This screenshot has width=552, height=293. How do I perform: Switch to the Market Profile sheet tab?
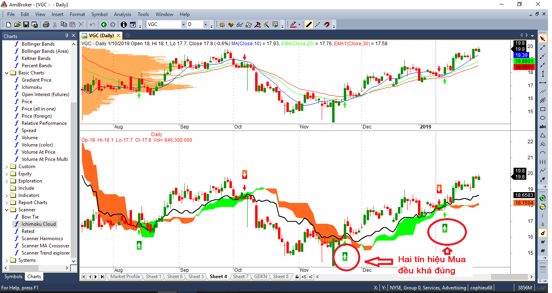click(125, 277)
